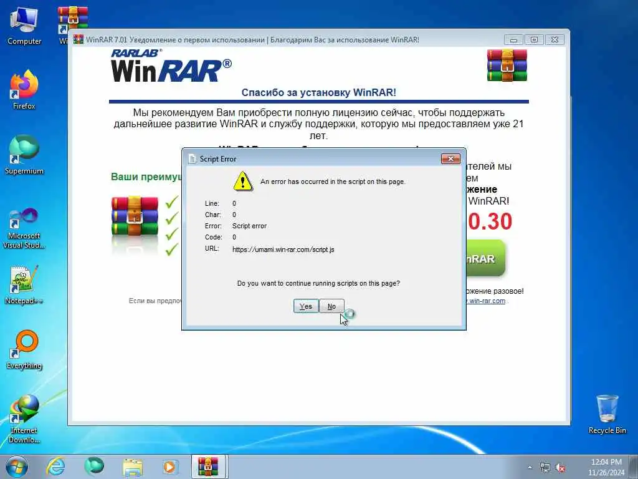Click the 'Ваши преимущ' green heading

[x=146, y=177]
